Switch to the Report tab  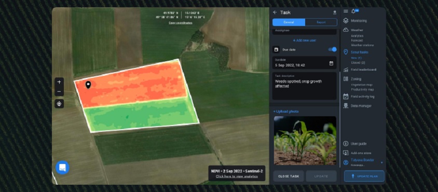click(x=321, y=22)
